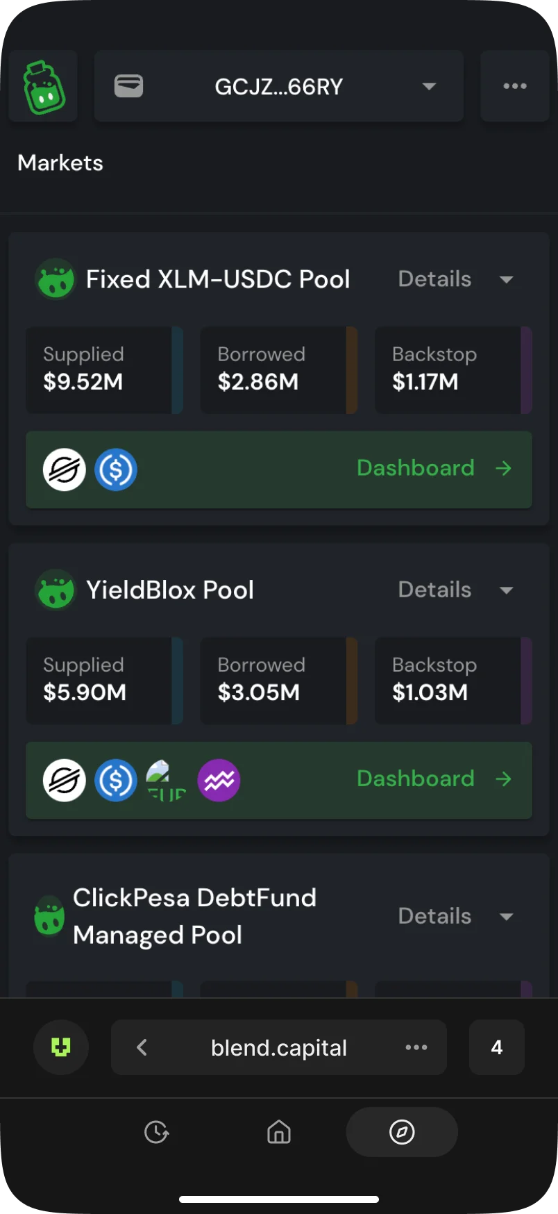
Task: Click the browser back arrow
Action: [142, 1047]
